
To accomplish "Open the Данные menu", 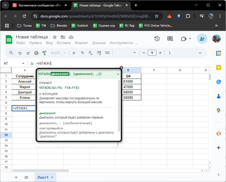I will pos(99,43).
